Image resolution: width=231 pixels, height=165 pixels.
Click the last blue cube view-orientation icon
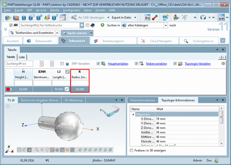(110, 150)
